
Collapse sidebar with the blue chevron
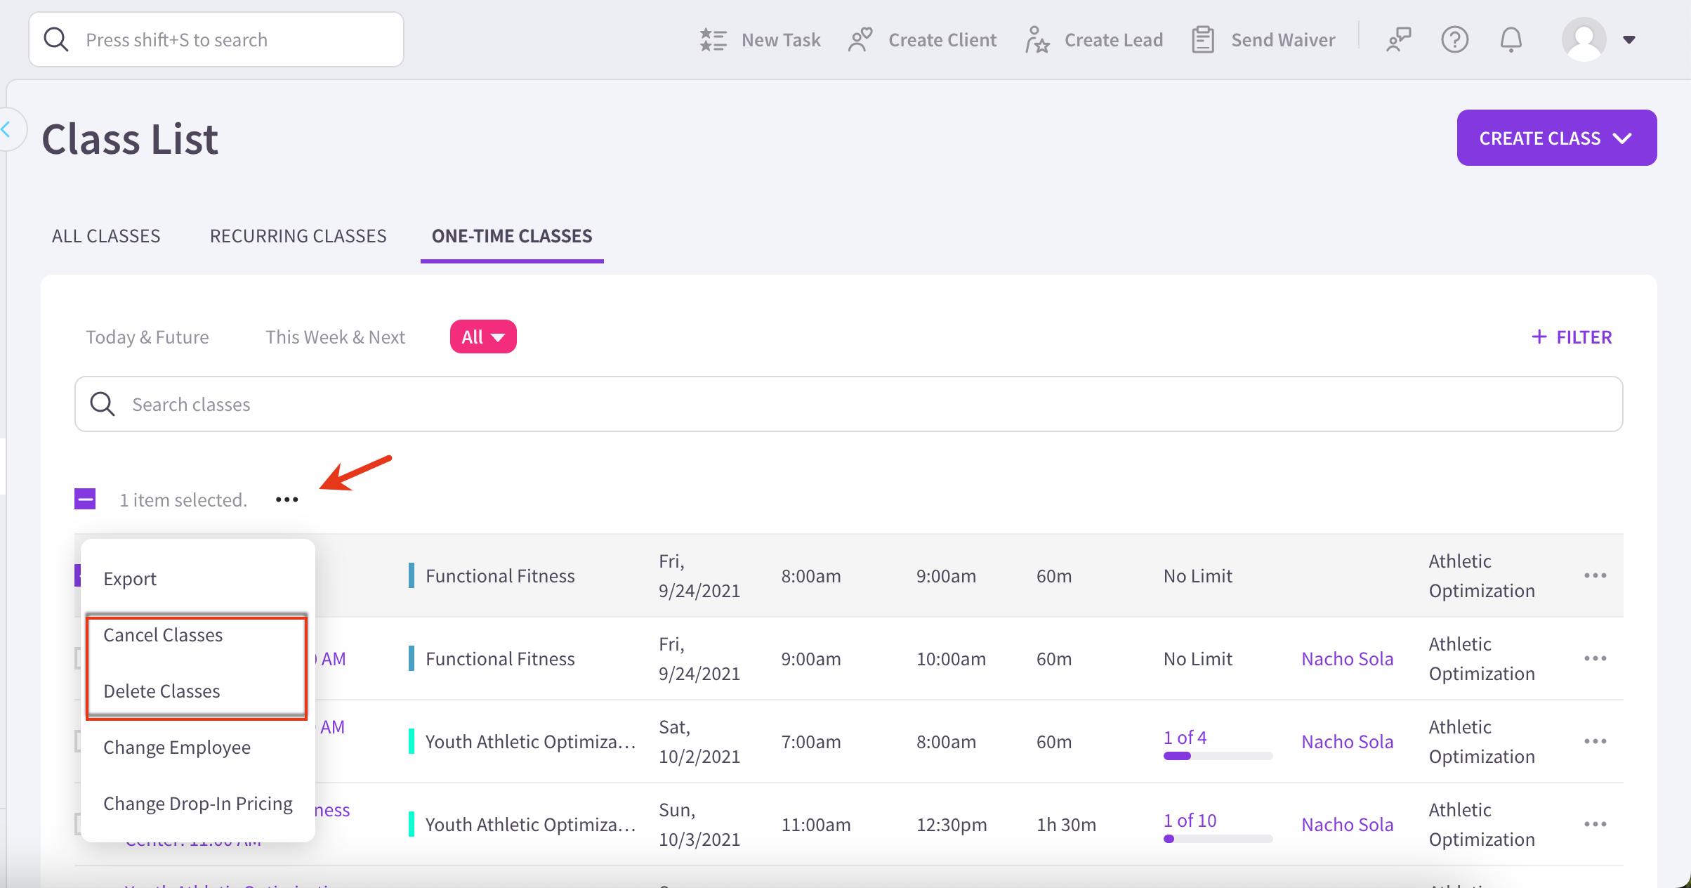pyautogui.click(x=6, y=129)
